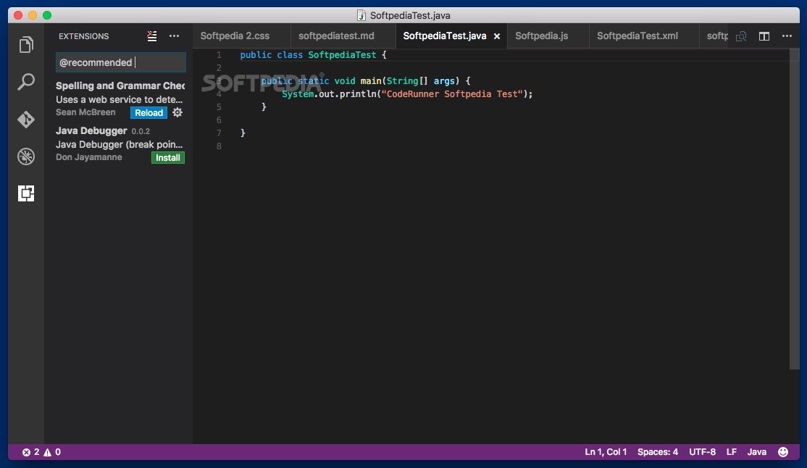Screen dimensions: 807x468
Task: Place cursor on println code line
Action: (406, 93)
